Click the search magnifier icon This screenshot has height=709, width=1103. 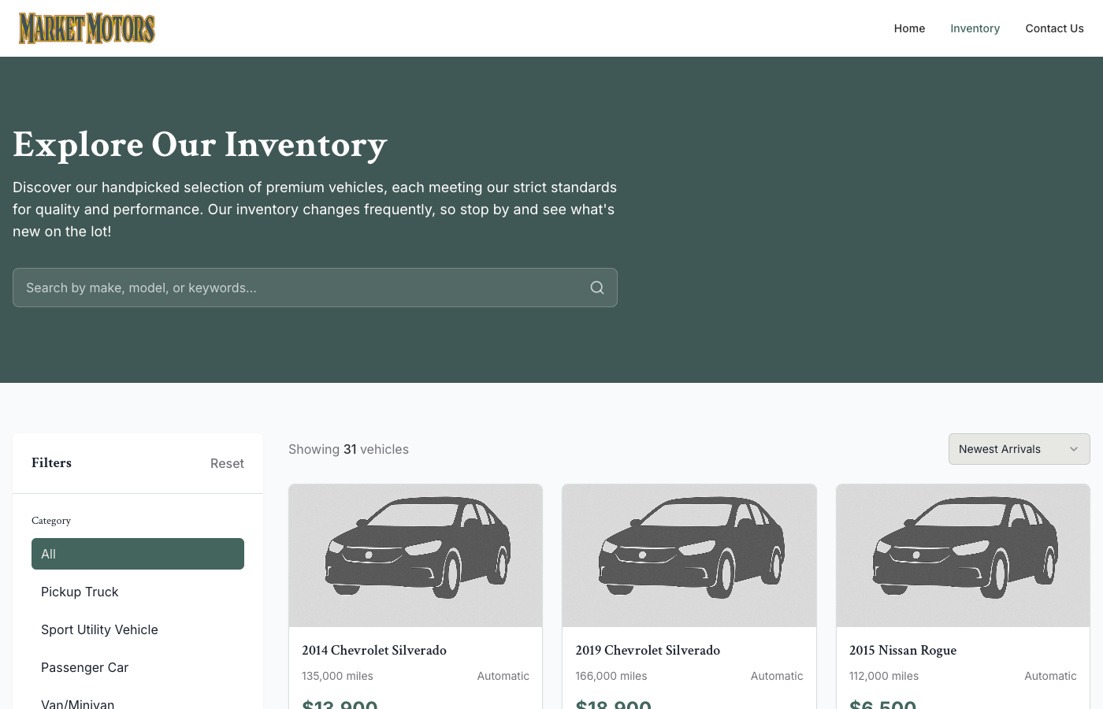(x=597, y=288)
